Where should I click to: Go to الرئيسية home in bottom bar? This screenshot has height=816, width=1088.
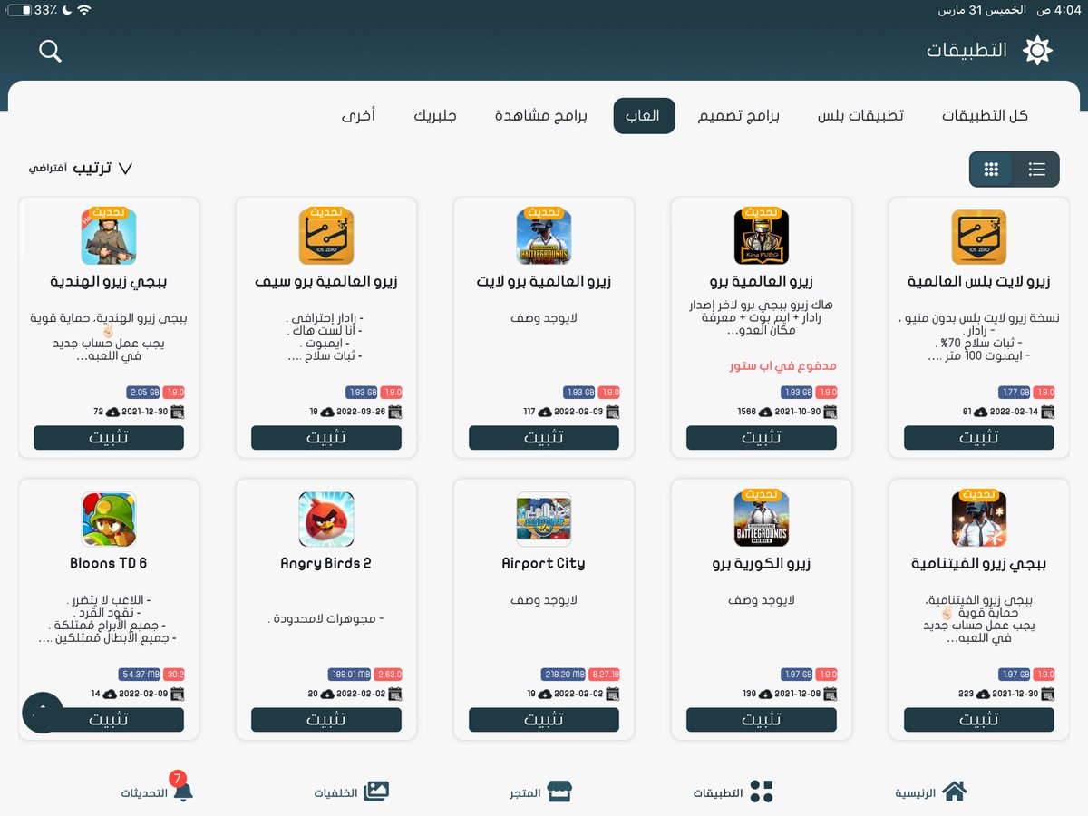click(x=931, y=792)
